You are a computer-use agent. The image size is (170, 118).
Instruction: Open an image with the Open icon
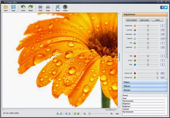point(6,7)
